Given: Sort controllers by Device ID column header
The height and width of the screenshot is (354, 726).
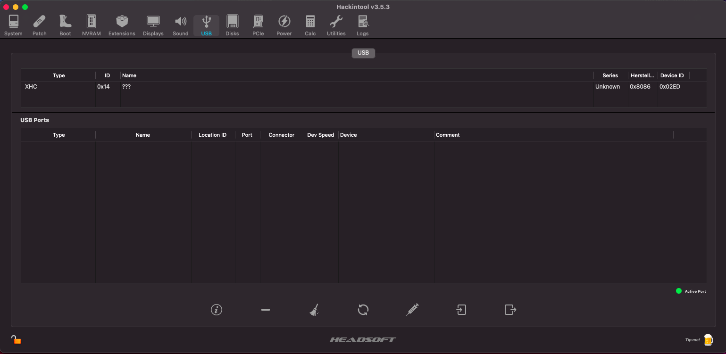Looking at the screenshot, I should [672, 75].
